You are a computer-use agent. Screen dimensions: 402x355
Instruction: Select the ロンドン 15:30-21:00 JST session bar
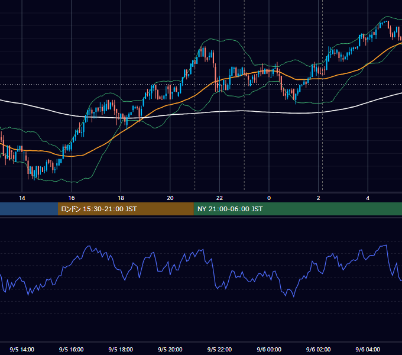pyautogui.click(x=125, y=209)
